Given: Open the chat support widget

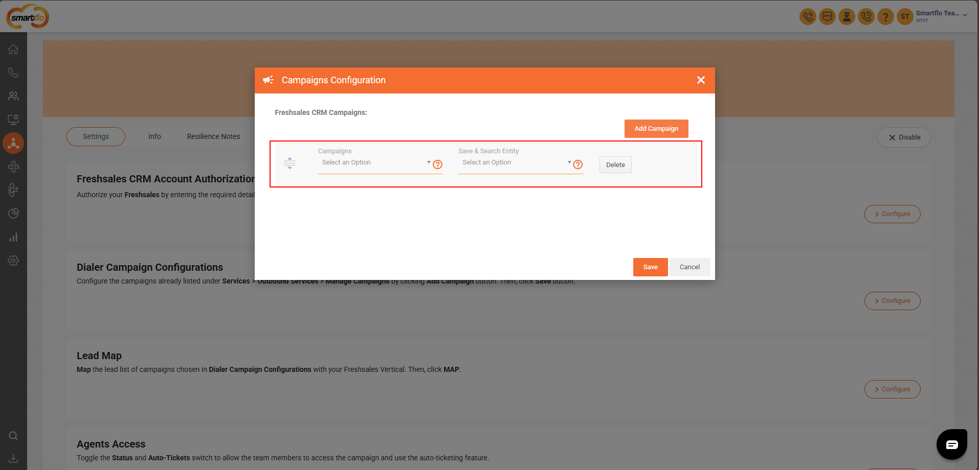Looking at the screenshot, I should (951, 444).
